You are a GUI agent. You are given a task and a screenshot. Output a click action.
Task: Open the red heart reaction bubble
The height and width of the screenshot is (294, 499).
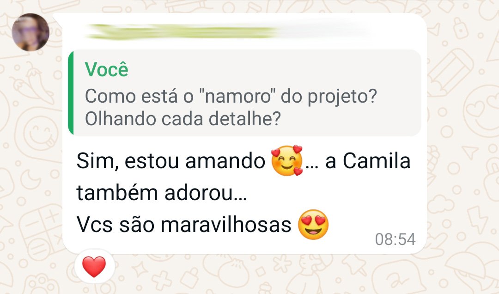[x=94, y=267]
